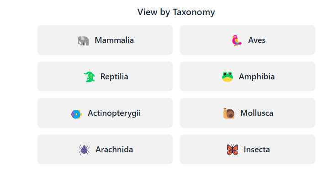Choose the Reptilia category label

click(114, 77)
